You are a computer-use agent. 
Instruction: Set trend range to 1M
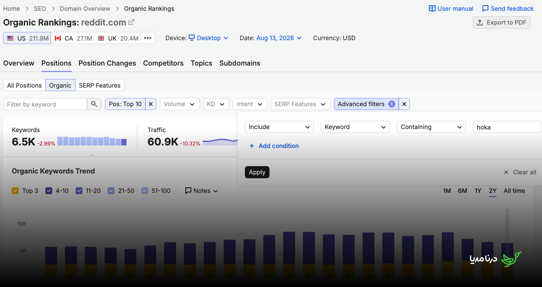[x=447, y=191]
